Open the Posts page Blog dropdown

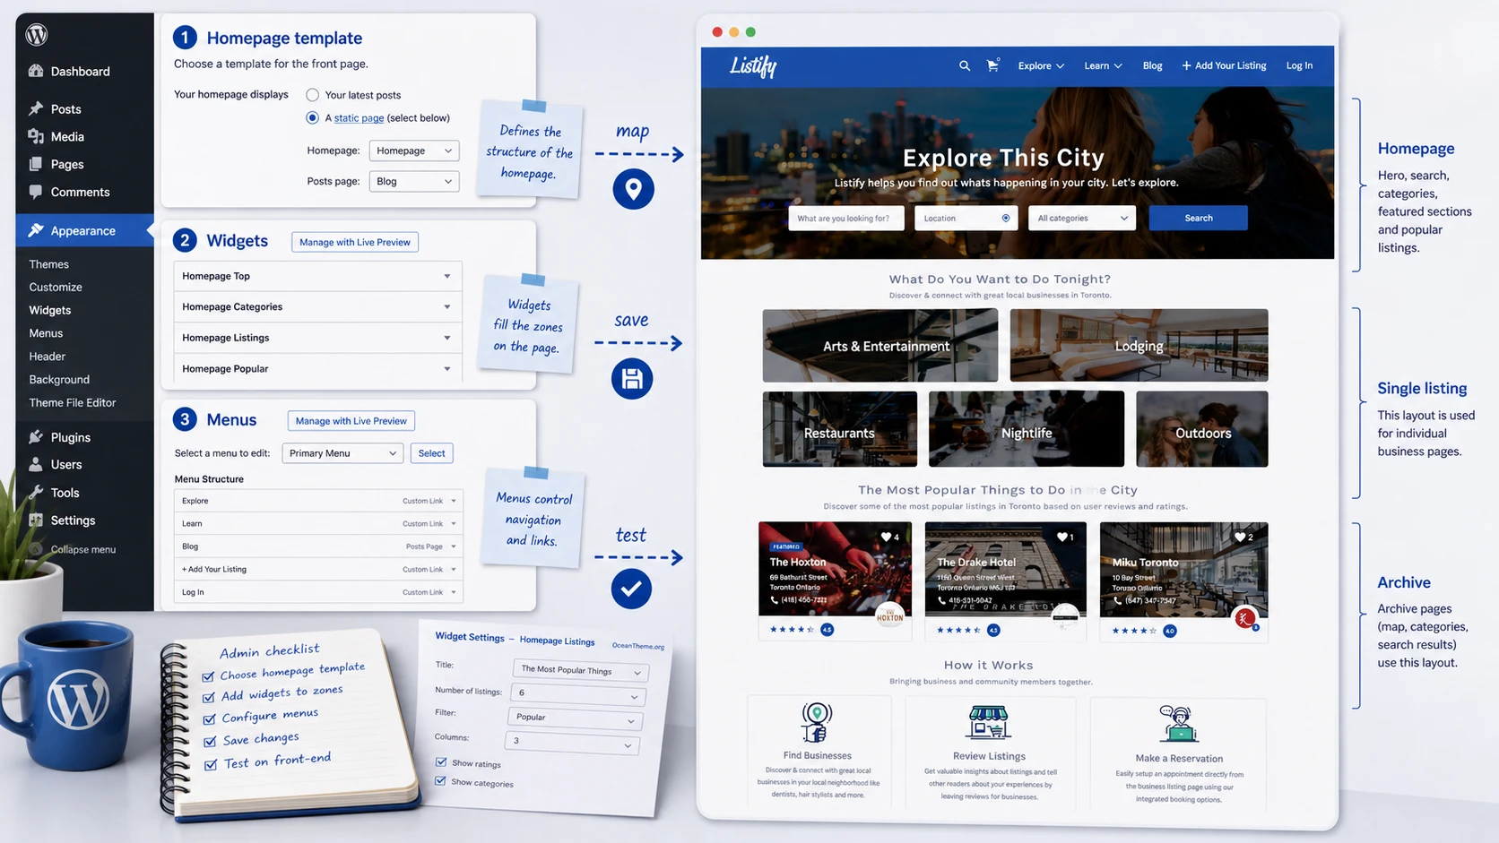pyautogui.click(x=414, y=181)
